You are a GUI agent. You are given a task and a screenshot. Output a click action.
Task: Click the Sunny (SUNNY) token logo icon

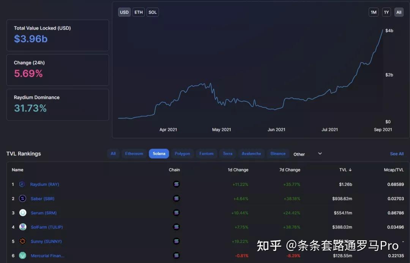(x=23, y=241)
